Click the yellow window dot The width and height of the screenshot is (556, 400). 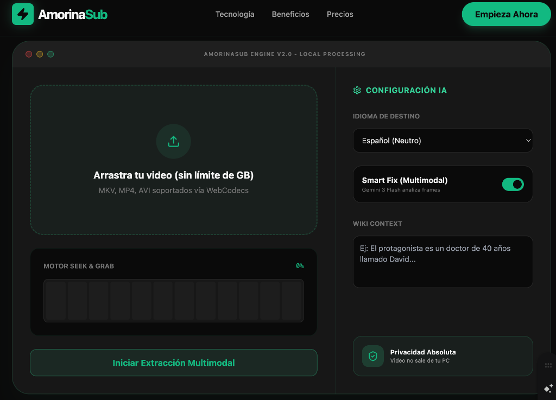pyautogui.click(x=40, y=54)
